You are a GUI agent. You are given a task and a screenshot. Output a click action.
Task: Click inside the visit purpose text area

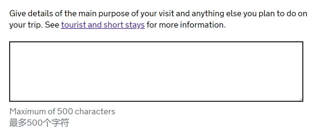point(156,71)
